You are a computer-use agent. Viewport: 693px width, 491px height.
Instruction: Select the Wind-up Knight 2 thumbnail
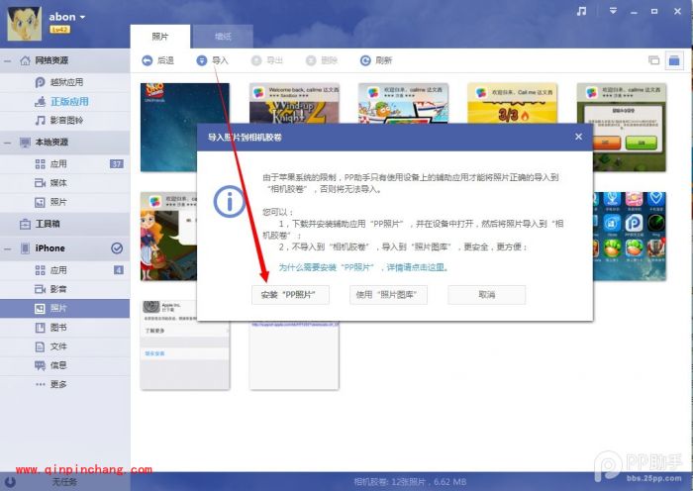(294, 103)
